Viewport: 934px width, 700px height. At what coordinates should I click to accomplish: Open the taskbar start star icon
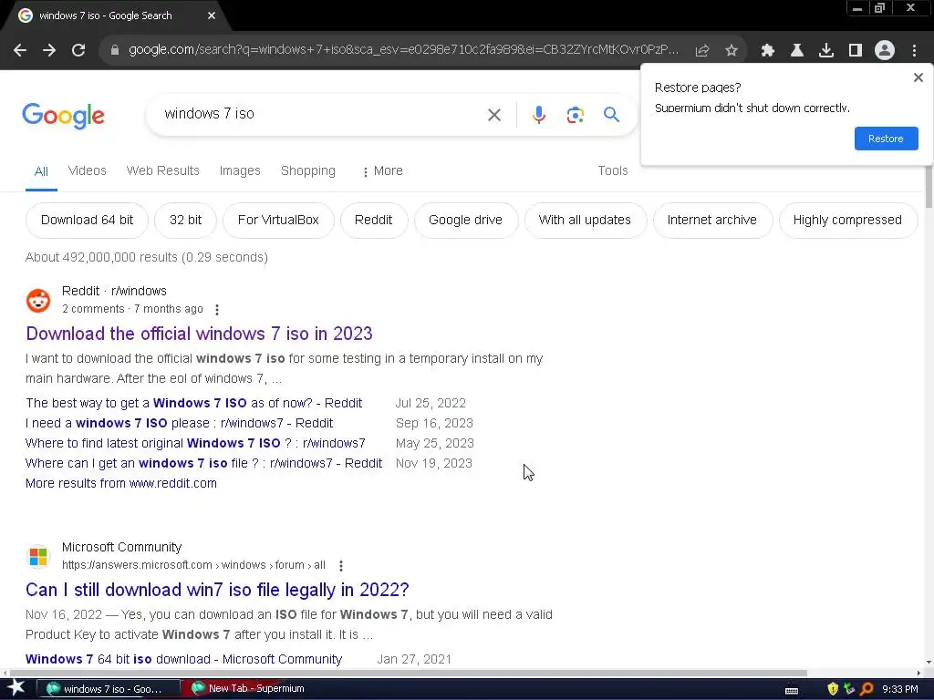(15, 688)
